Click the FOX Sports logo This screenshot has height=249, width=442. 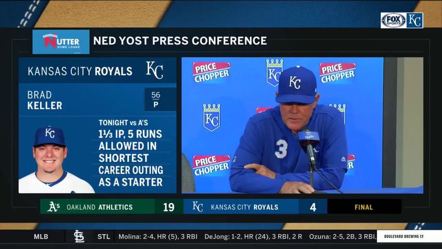point(393,20)
